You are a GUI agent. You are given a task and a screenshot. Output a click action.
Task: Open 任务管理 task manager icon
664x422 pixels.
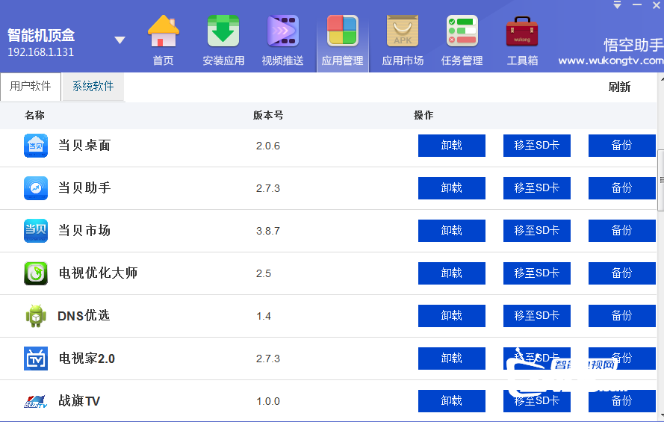462,31
